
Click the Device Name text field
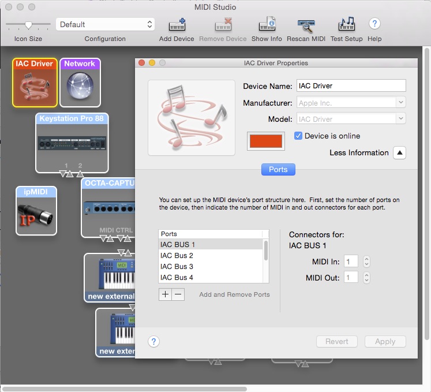(x=351, y=86)
